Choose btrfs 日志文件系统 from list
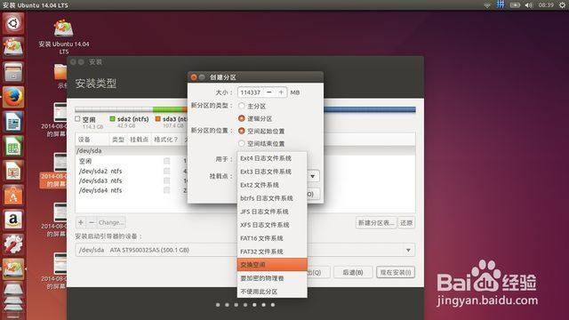 pyautogui.click(x=272, y=198)
